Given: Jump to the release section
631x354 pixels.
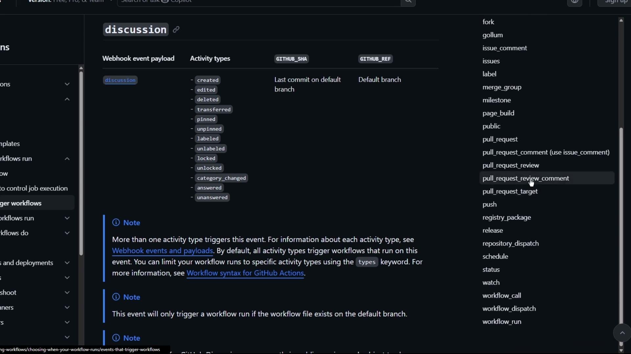Looking at the screenshot, I should [x=493, y=230].
